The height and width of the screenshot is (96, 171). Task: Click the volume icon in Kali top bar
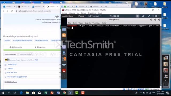[153, 16]
